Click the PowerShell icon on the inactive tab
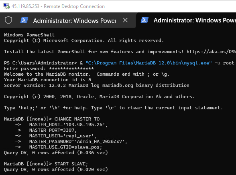 24,20
